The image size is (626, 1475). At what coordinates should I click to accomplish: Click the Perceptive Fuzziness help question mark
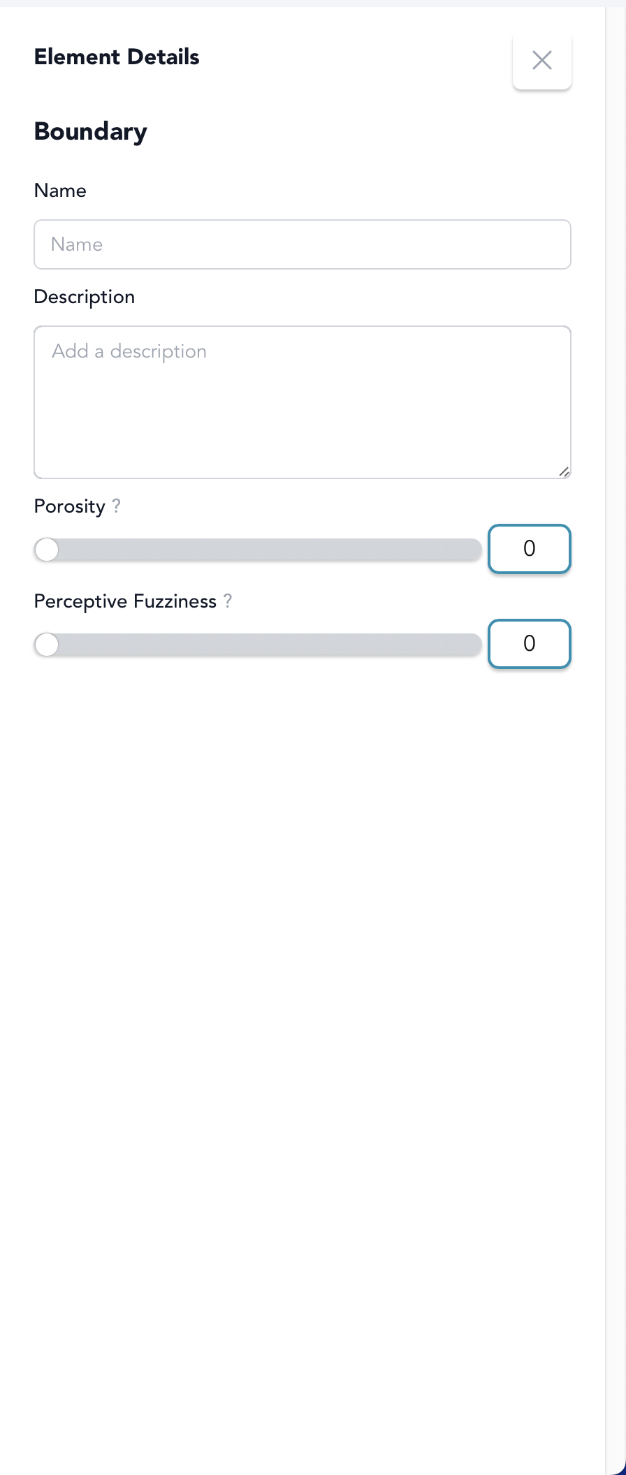pos(228,601)
